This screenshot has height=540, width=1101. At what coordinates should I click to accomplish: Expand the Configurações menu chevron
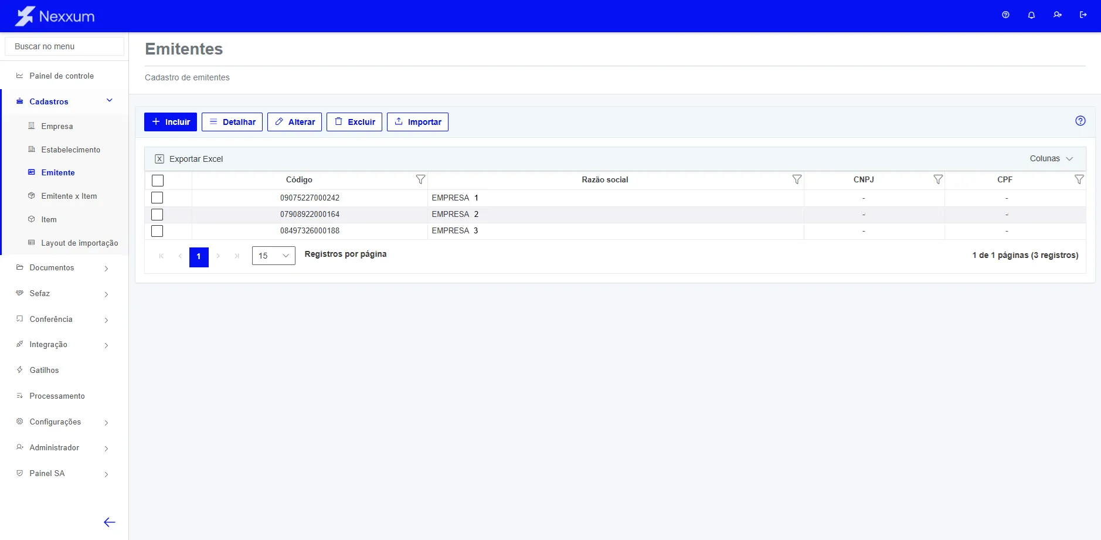coord(106,422)
